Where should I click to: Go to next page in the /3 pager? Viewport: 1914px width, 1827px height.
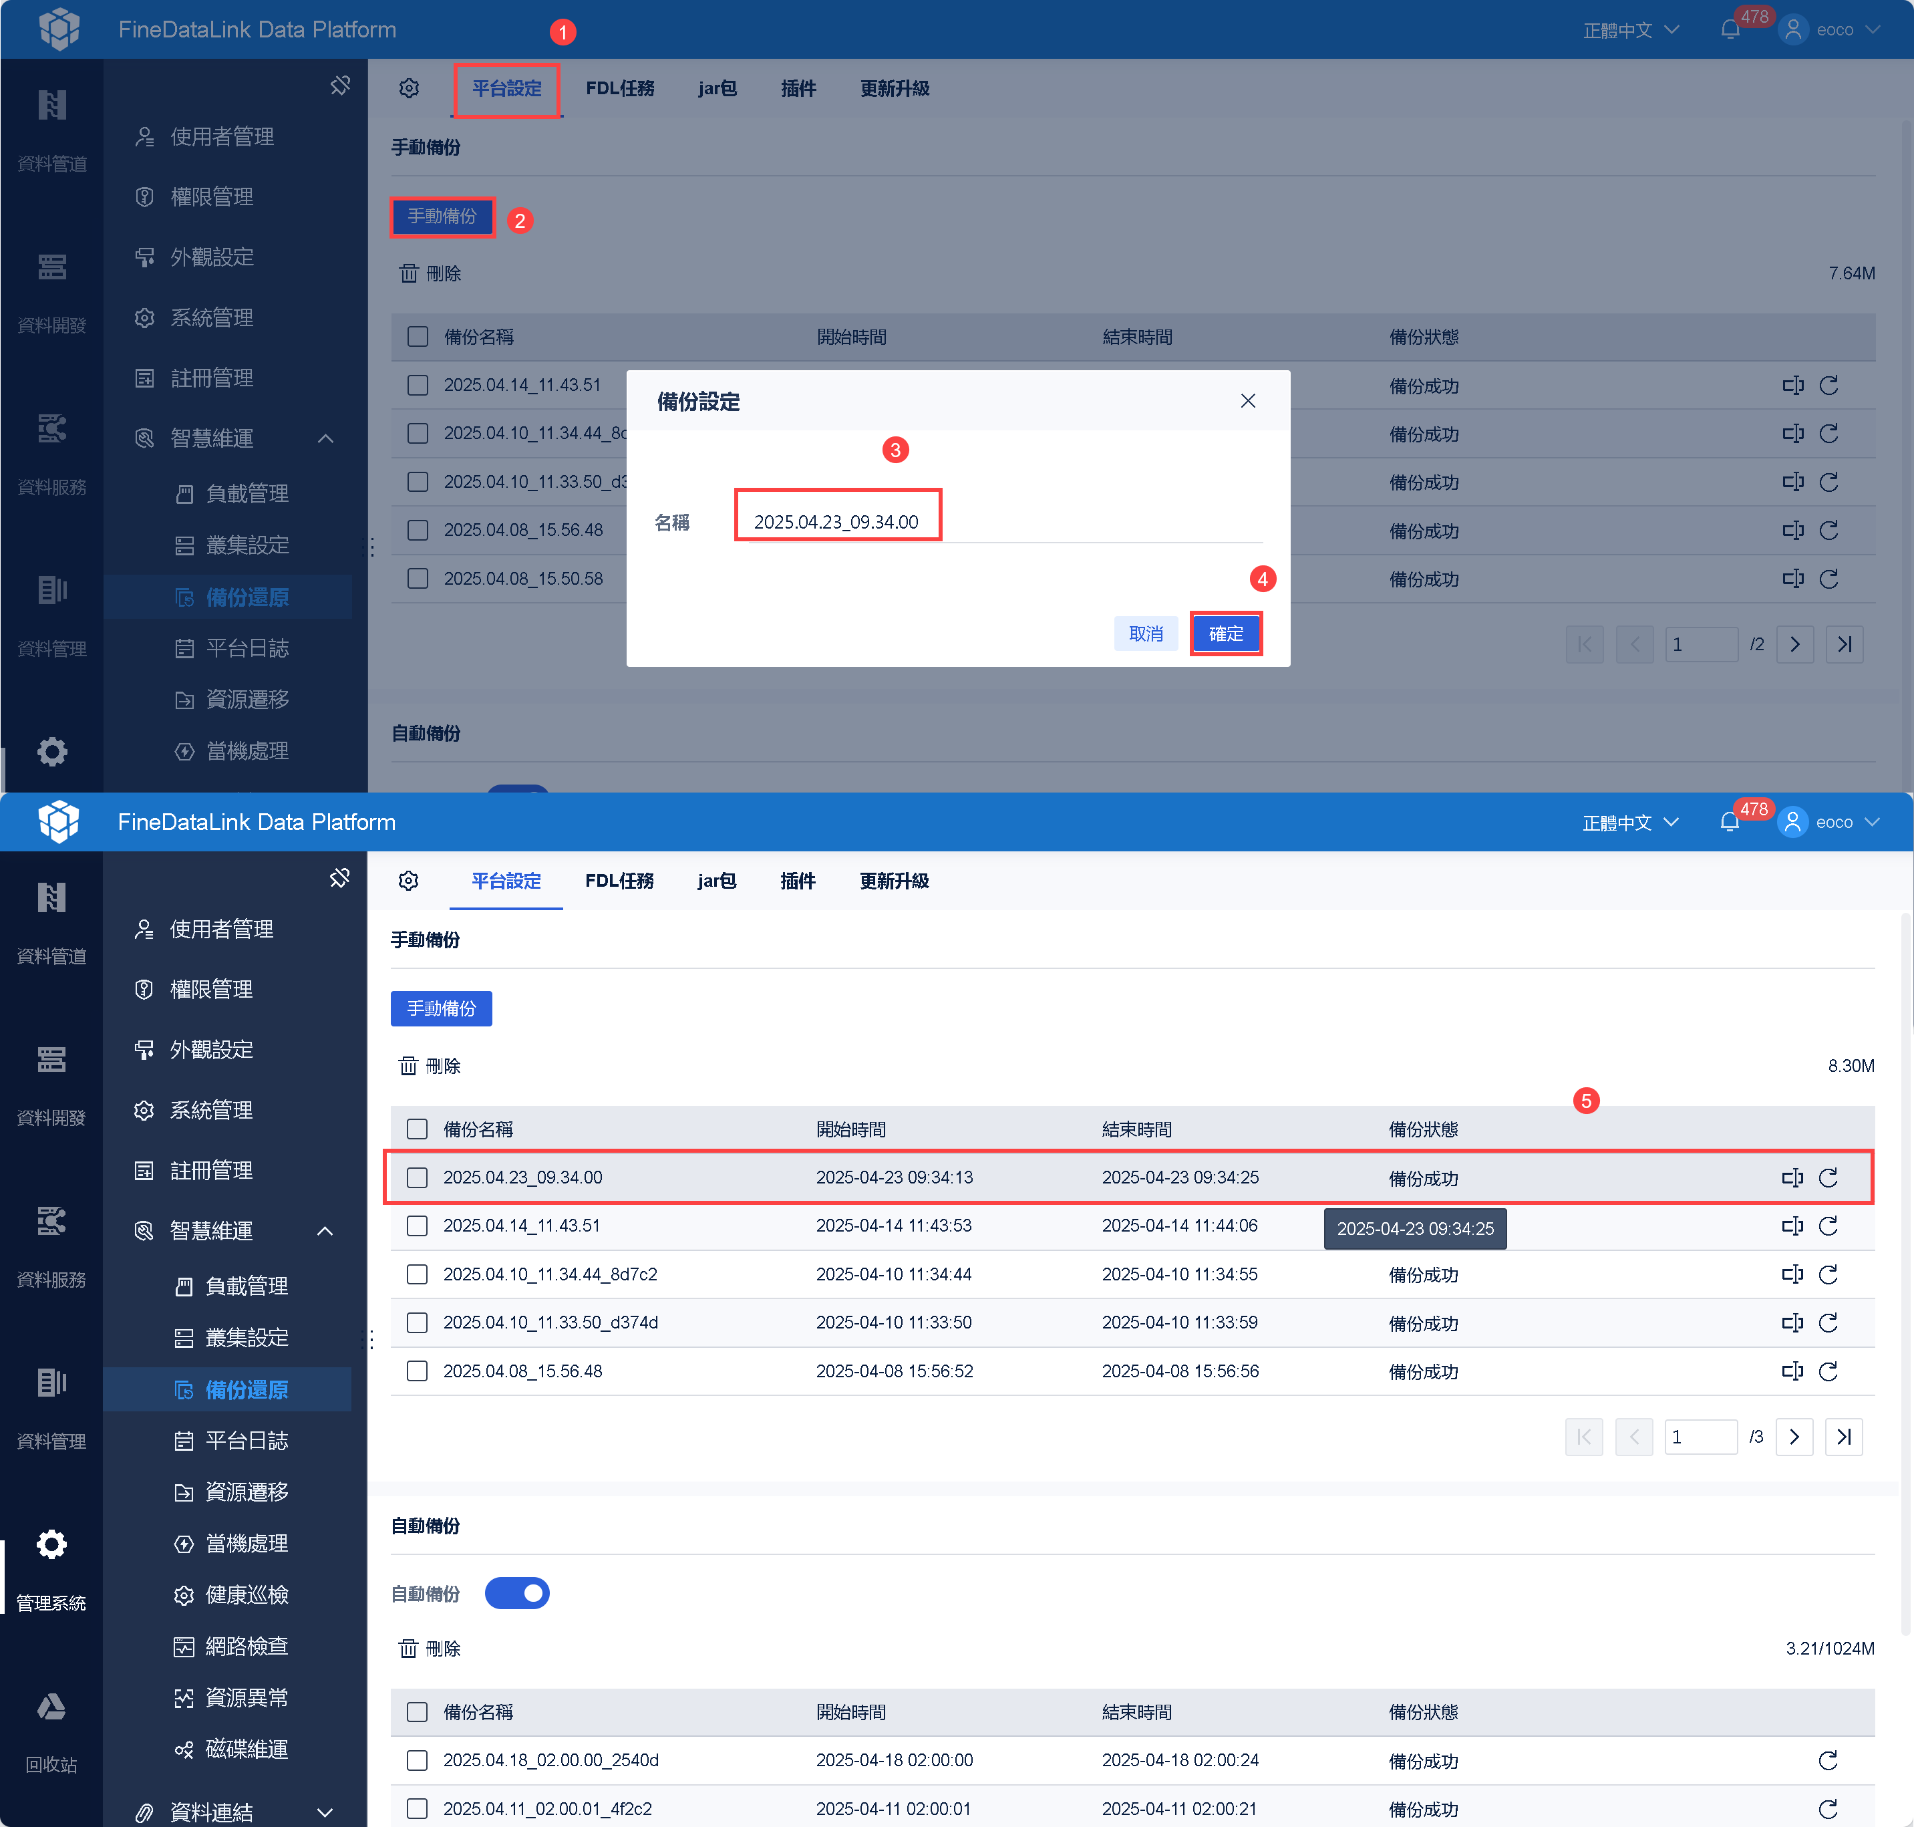(x=1794, y=1437)
